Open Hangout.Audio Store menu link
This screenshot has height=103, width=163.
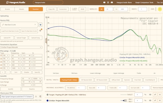pos(124,2)
